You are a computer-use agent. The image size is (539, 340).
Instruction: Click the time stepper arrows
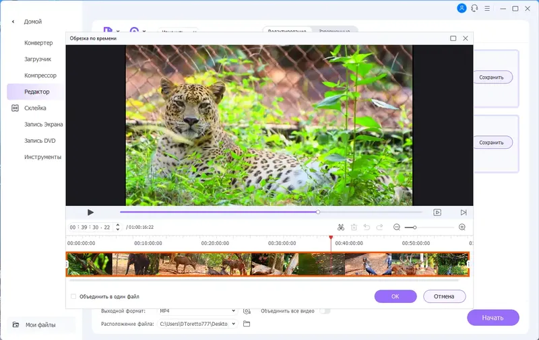[118, 227]
